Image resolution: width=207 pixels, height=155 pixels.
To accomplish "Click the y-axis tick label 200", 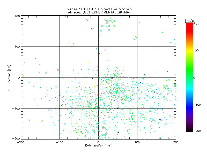I will [x=17, y=16].
